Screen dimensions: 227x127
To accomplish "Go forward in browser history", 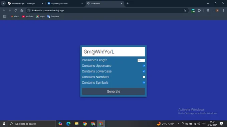I will pyautogui.click(x=10, y=11).
